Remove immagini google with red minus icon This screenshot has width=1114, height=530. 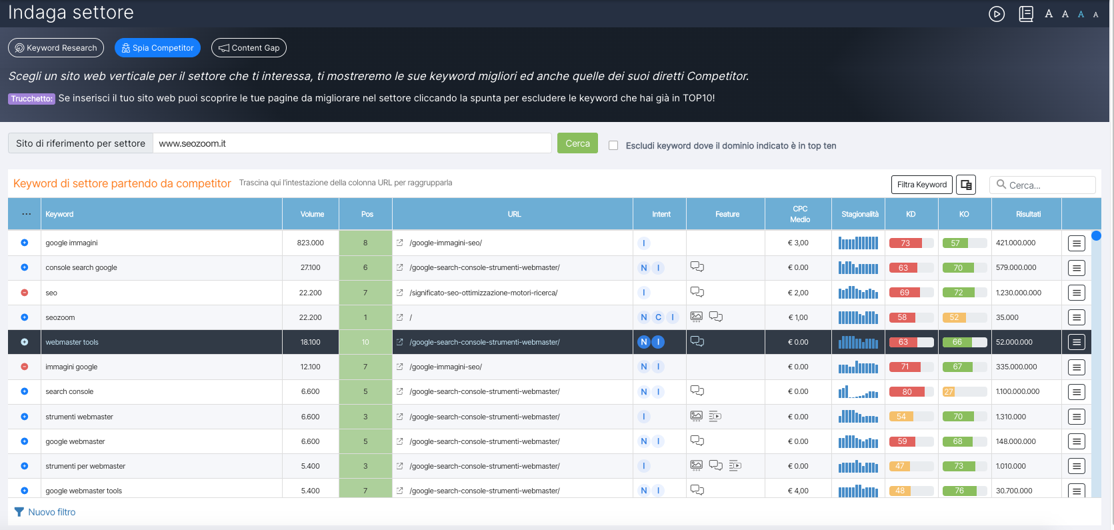click(25, 367)
